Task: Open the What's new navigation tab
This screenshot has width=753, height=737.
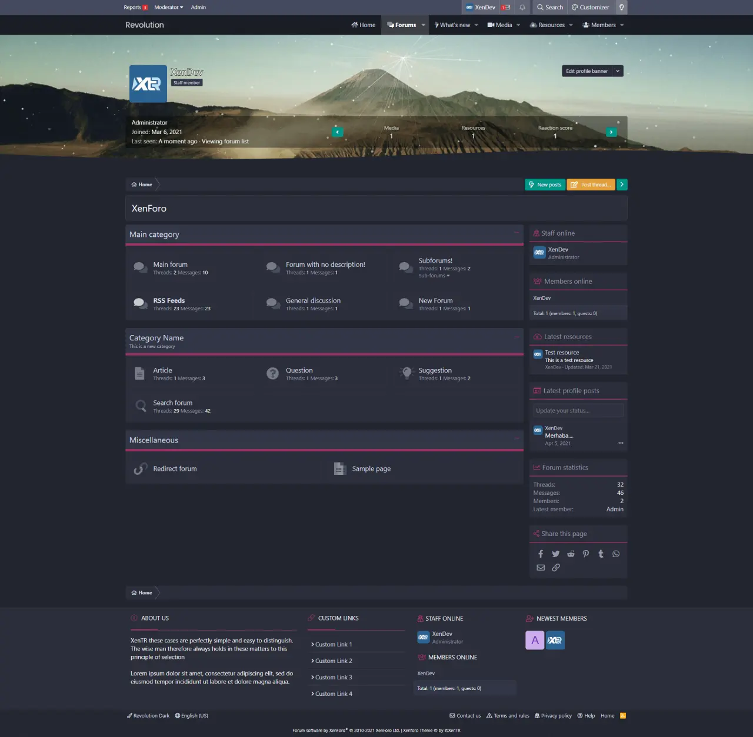Action: 455,25
